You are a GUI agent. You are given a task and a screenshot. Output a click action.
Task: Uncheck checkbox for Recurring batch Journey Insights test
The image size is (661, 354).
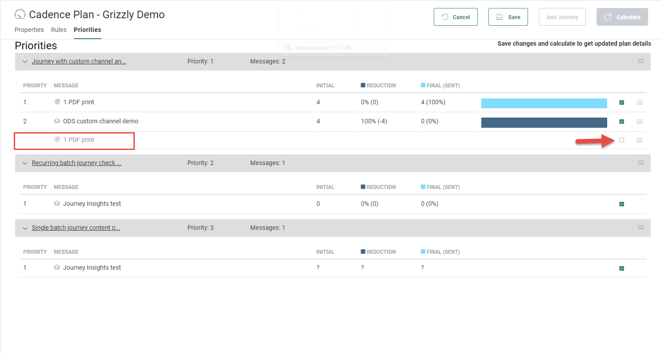(621, 204)
